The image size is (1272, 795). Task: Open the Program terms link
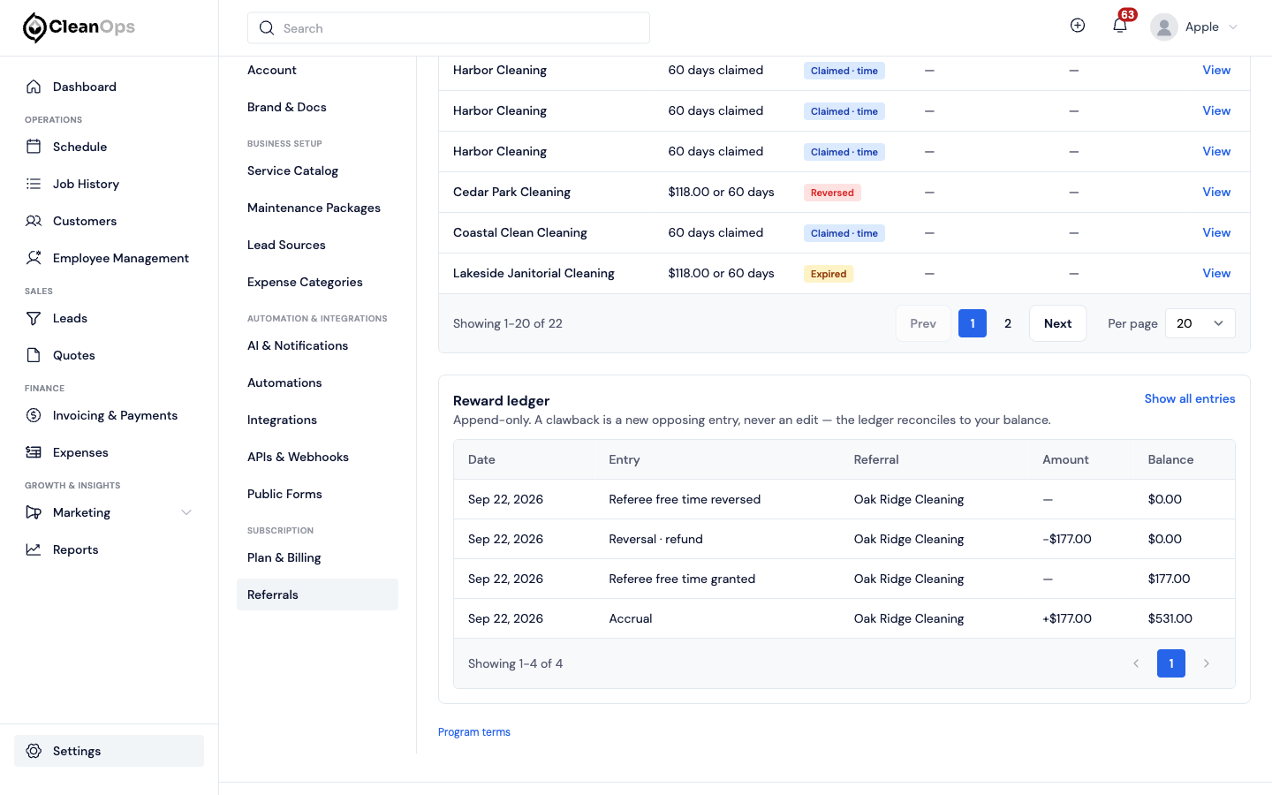[474, 732]
